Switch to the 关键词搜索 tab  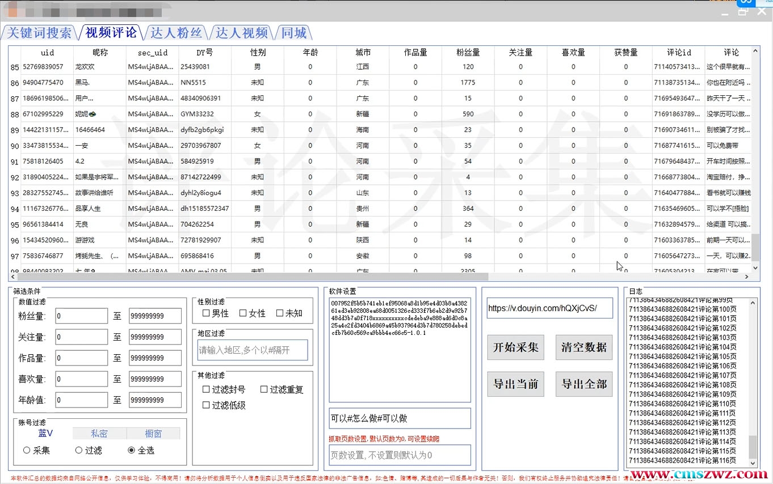tap(40, 33)
